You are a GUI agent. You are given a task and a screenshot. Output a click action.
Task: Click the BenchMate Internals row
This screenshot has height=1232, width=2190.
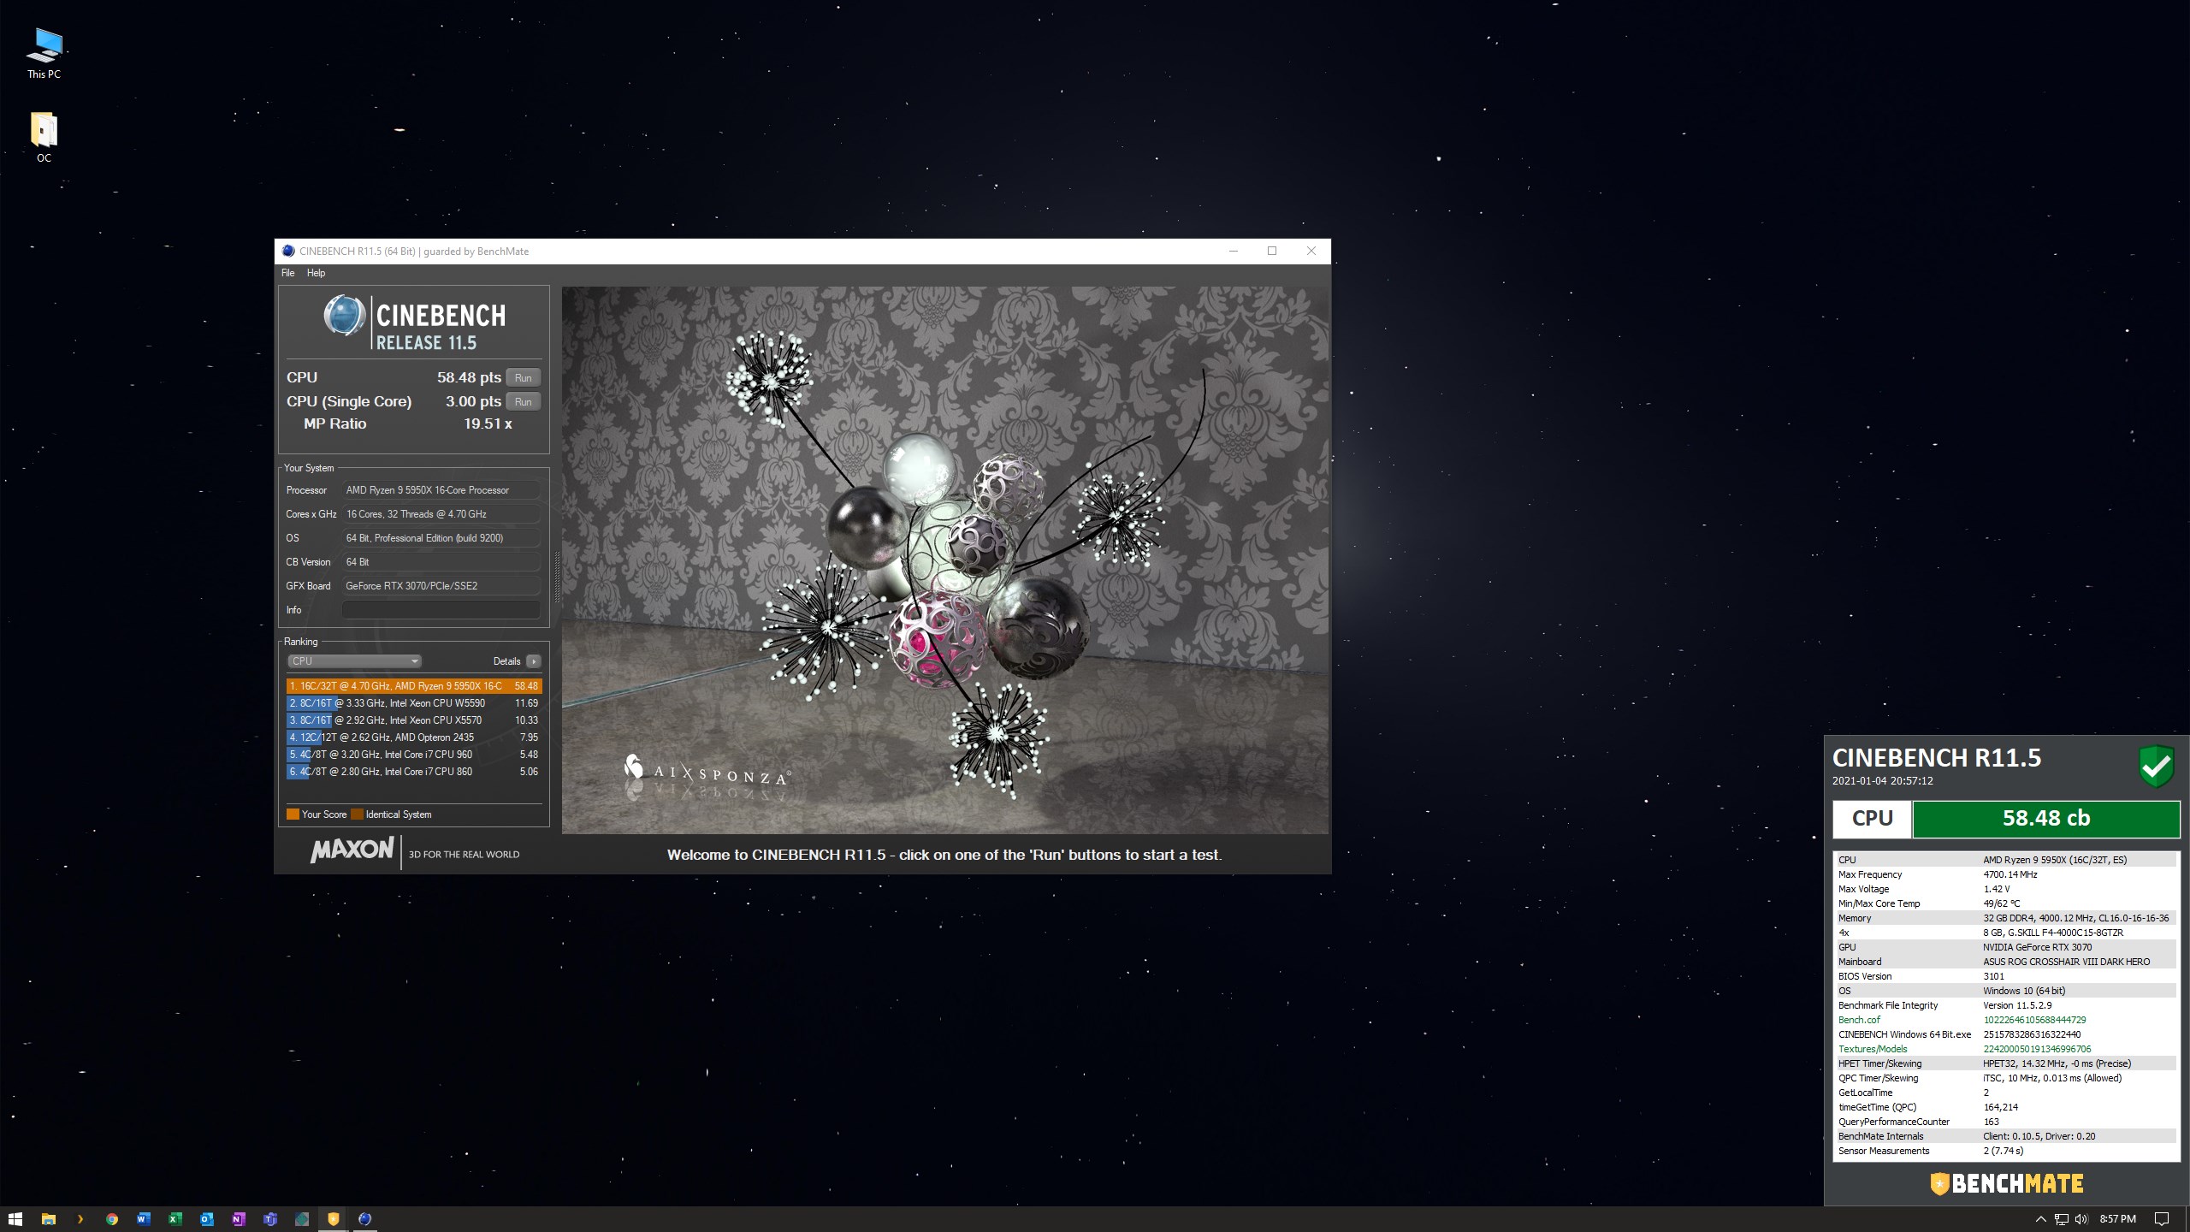[2006, 1136]
